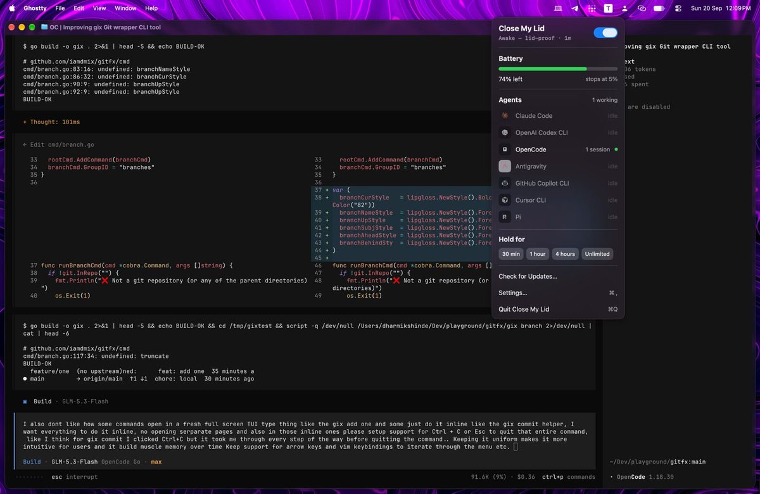Open the Edit menu
The width and height of the screenshot is (760, 494).
(x=79, y=8)
